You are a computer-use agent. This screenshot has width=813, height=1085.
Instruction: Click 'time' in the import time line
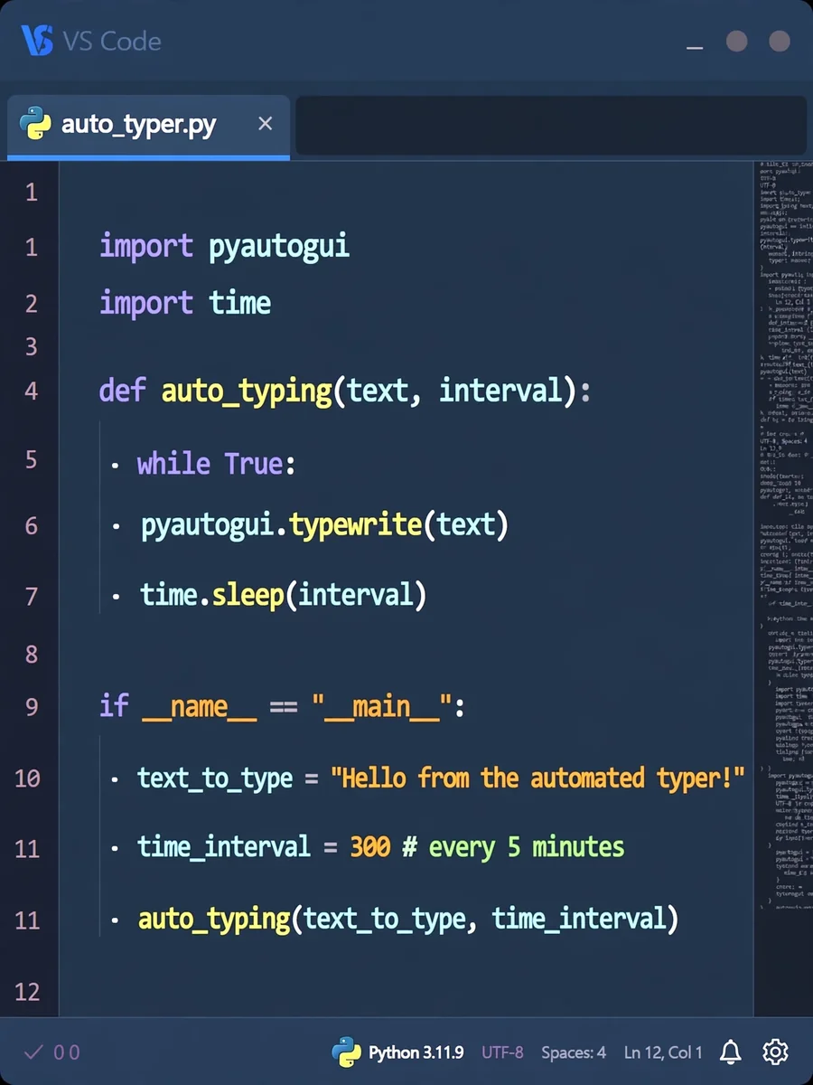240,302
